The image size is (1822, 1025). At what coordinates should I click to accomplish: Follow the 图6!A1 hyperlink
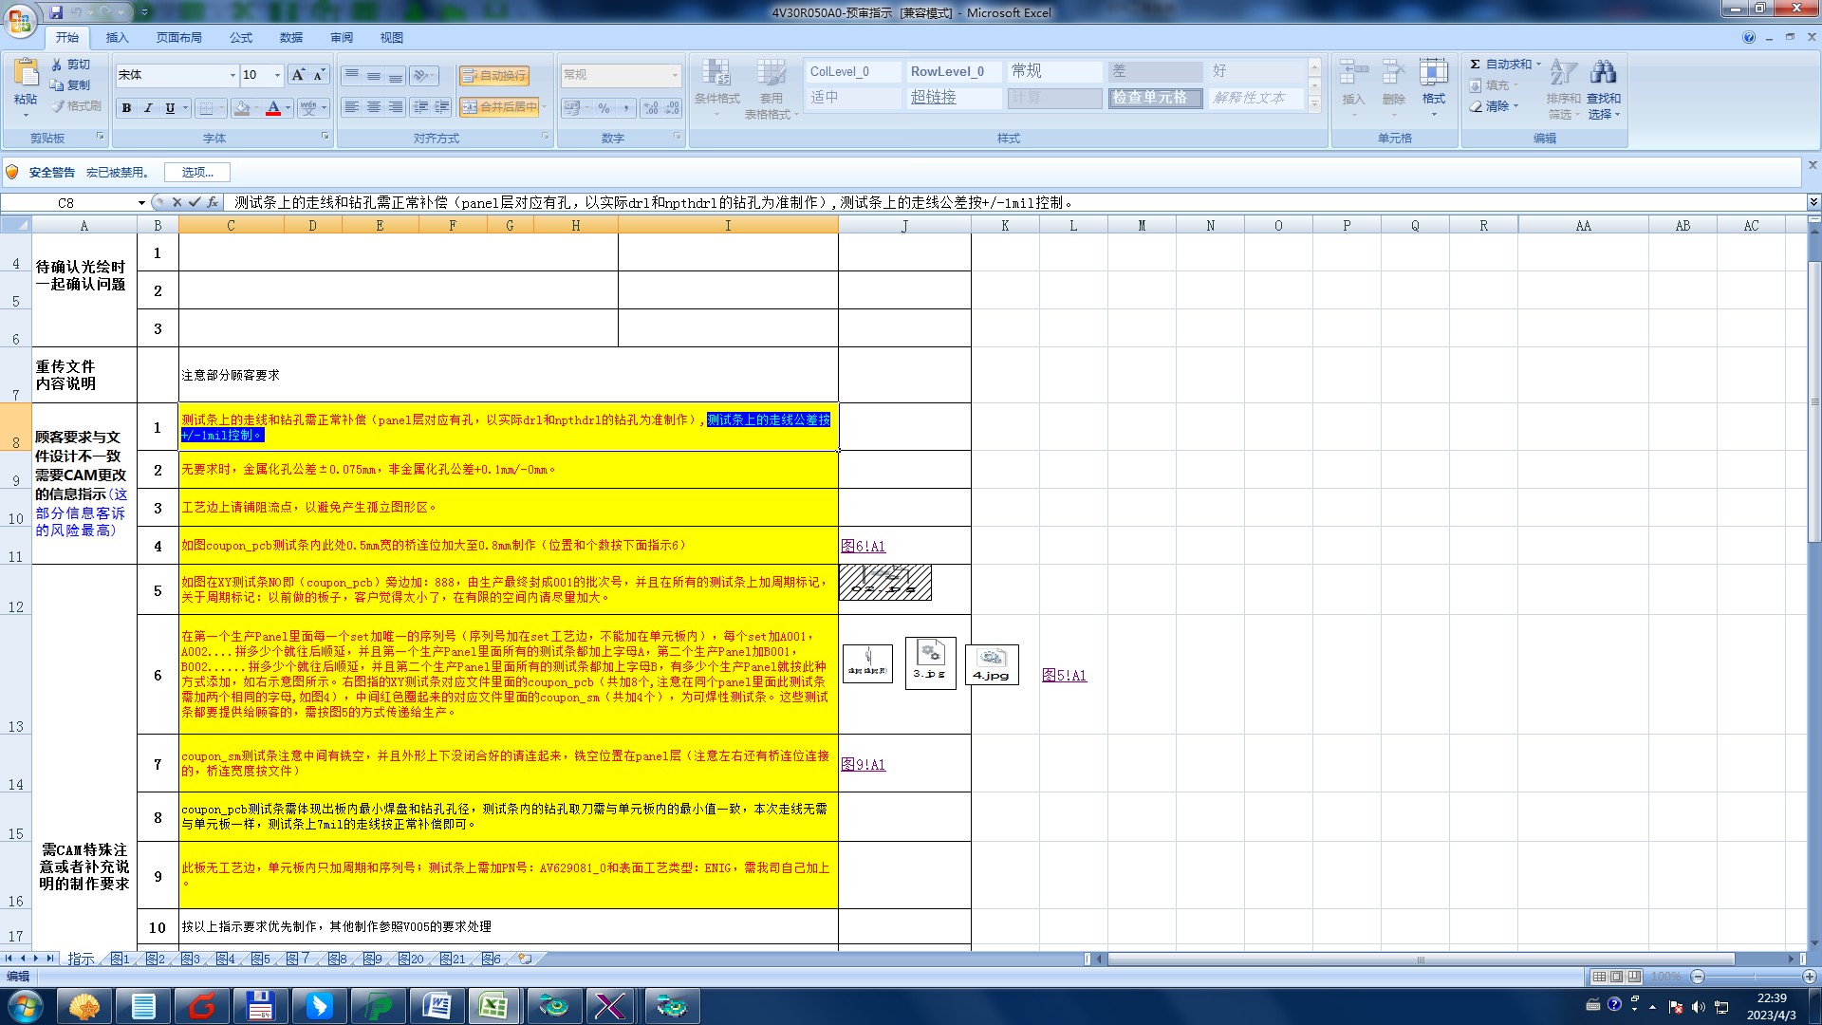point(863,547)
